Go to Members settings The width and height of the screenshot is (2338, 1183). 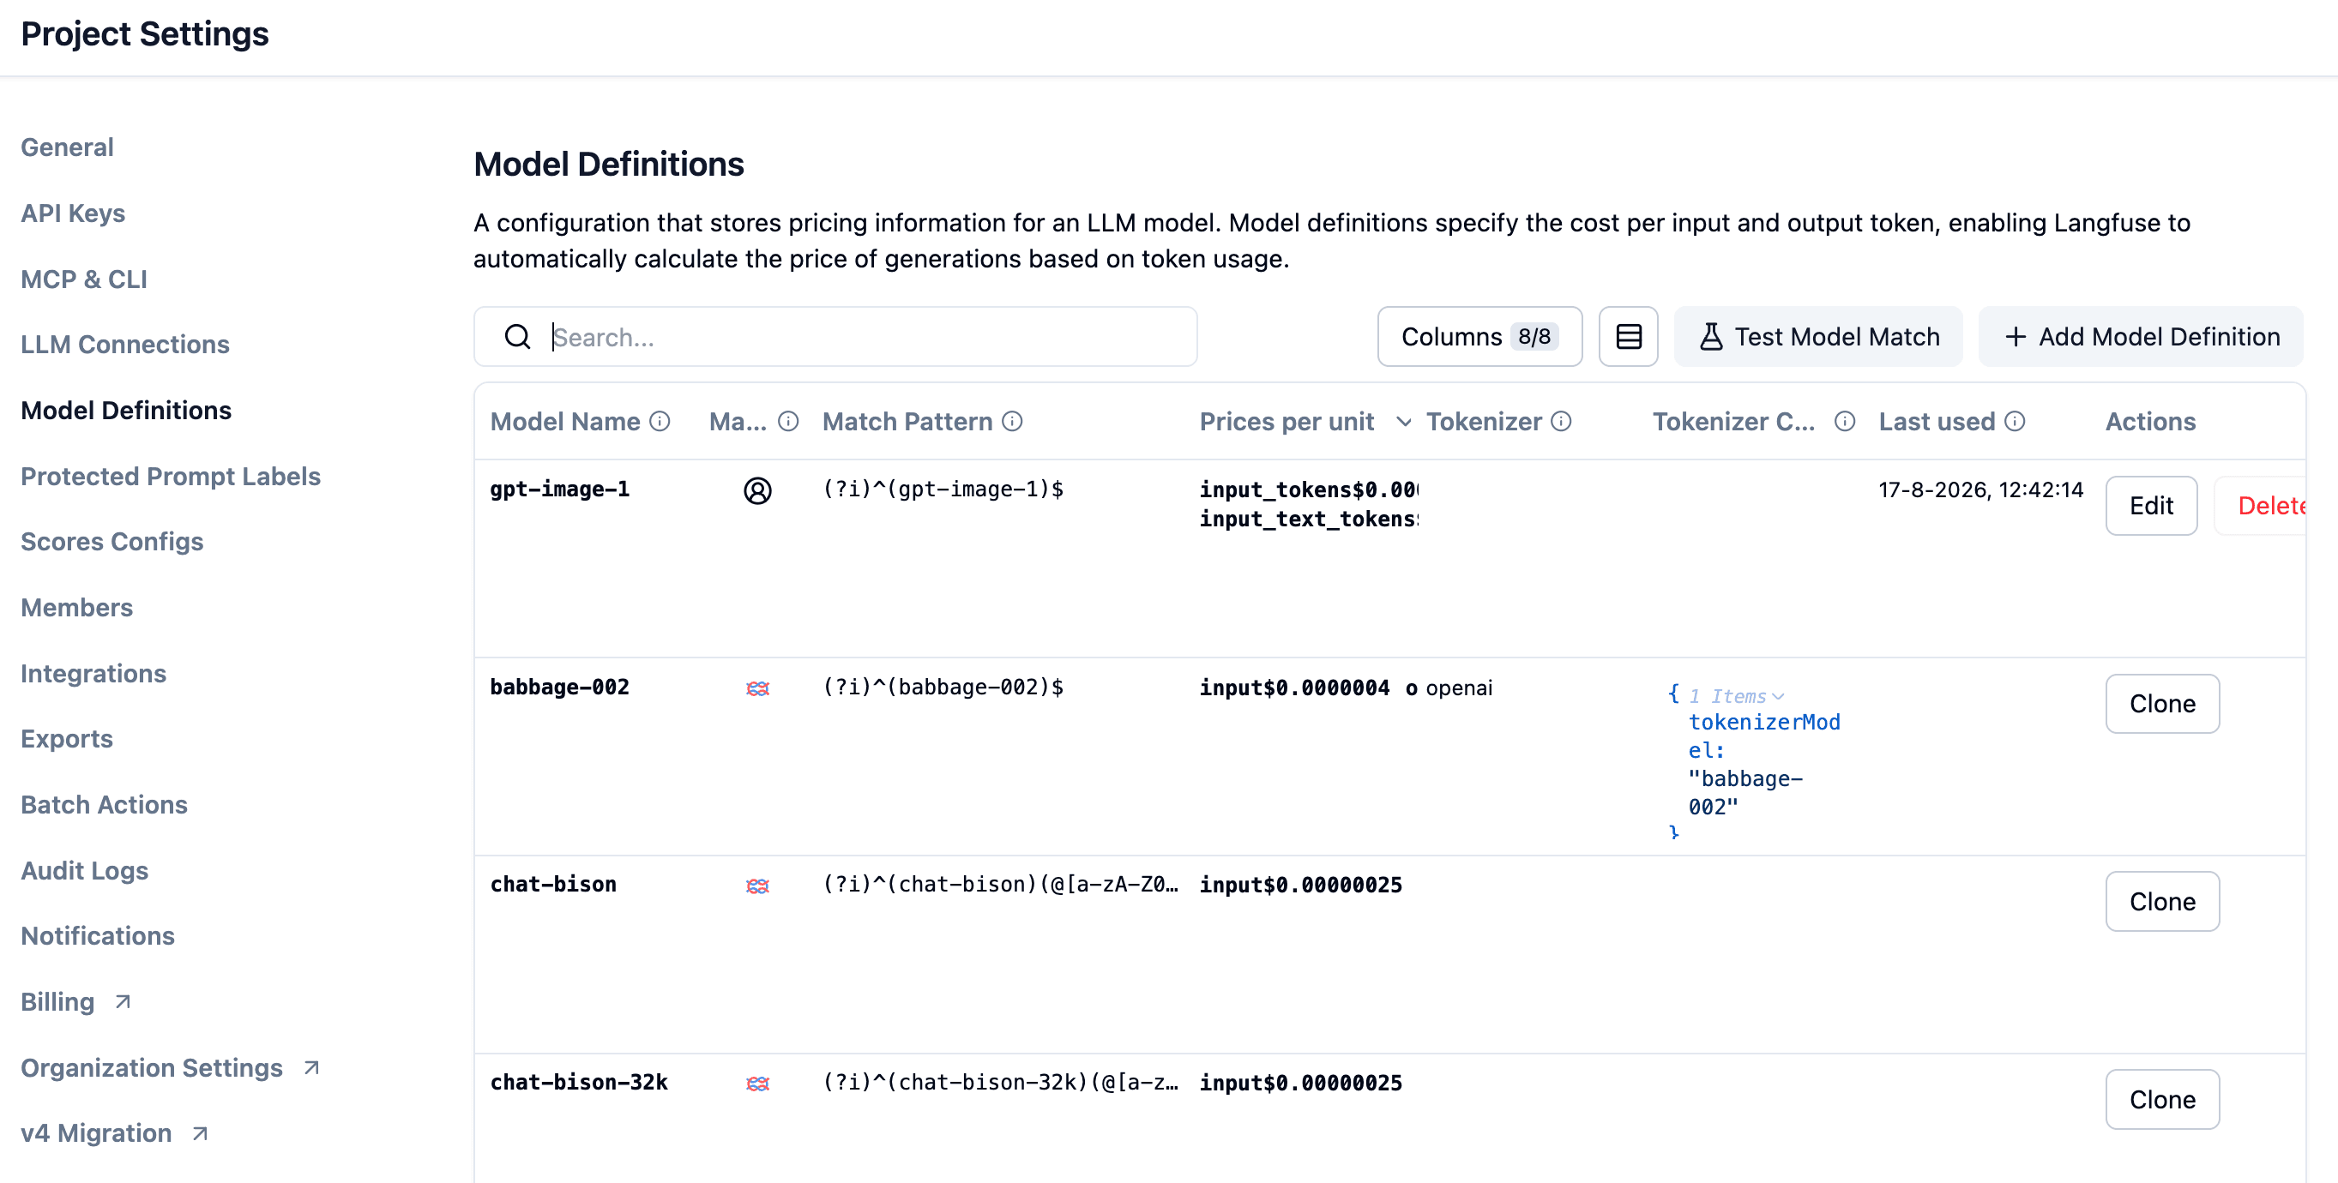pyautogui.click(x=77, y=607)
